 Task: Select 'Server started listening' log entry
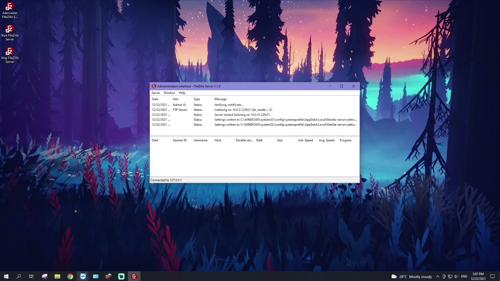click(255, 115)
